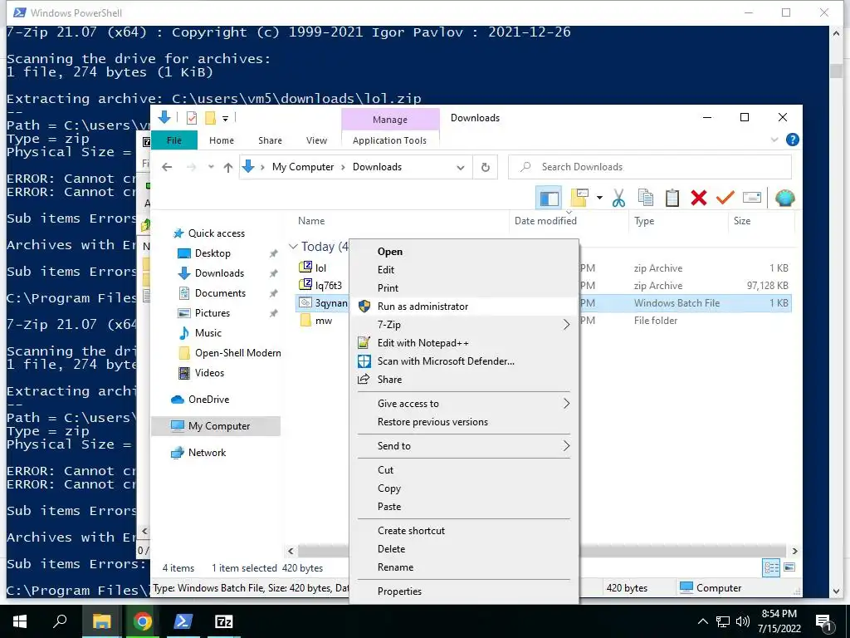Open address bar history dropdown
Screen dimensions: 850x638
(460, 167)
